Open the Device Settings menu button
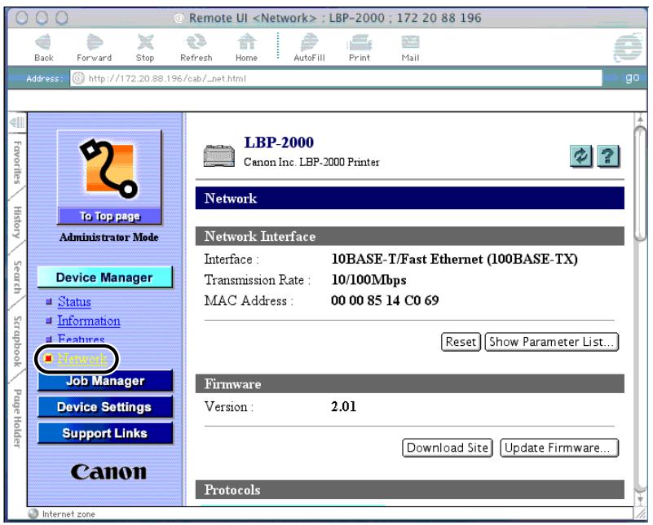Image resolution: width=653 pixels, height=525 pixels. tap(104, 407)
